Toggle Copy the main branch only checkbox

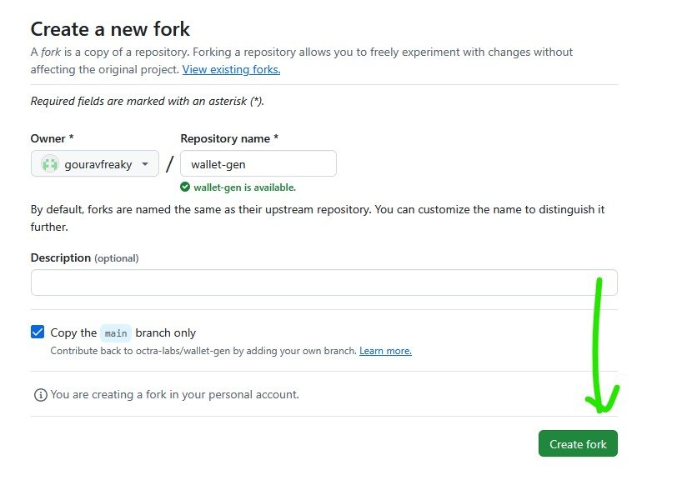pyautogui.click(x=38, y=332)
